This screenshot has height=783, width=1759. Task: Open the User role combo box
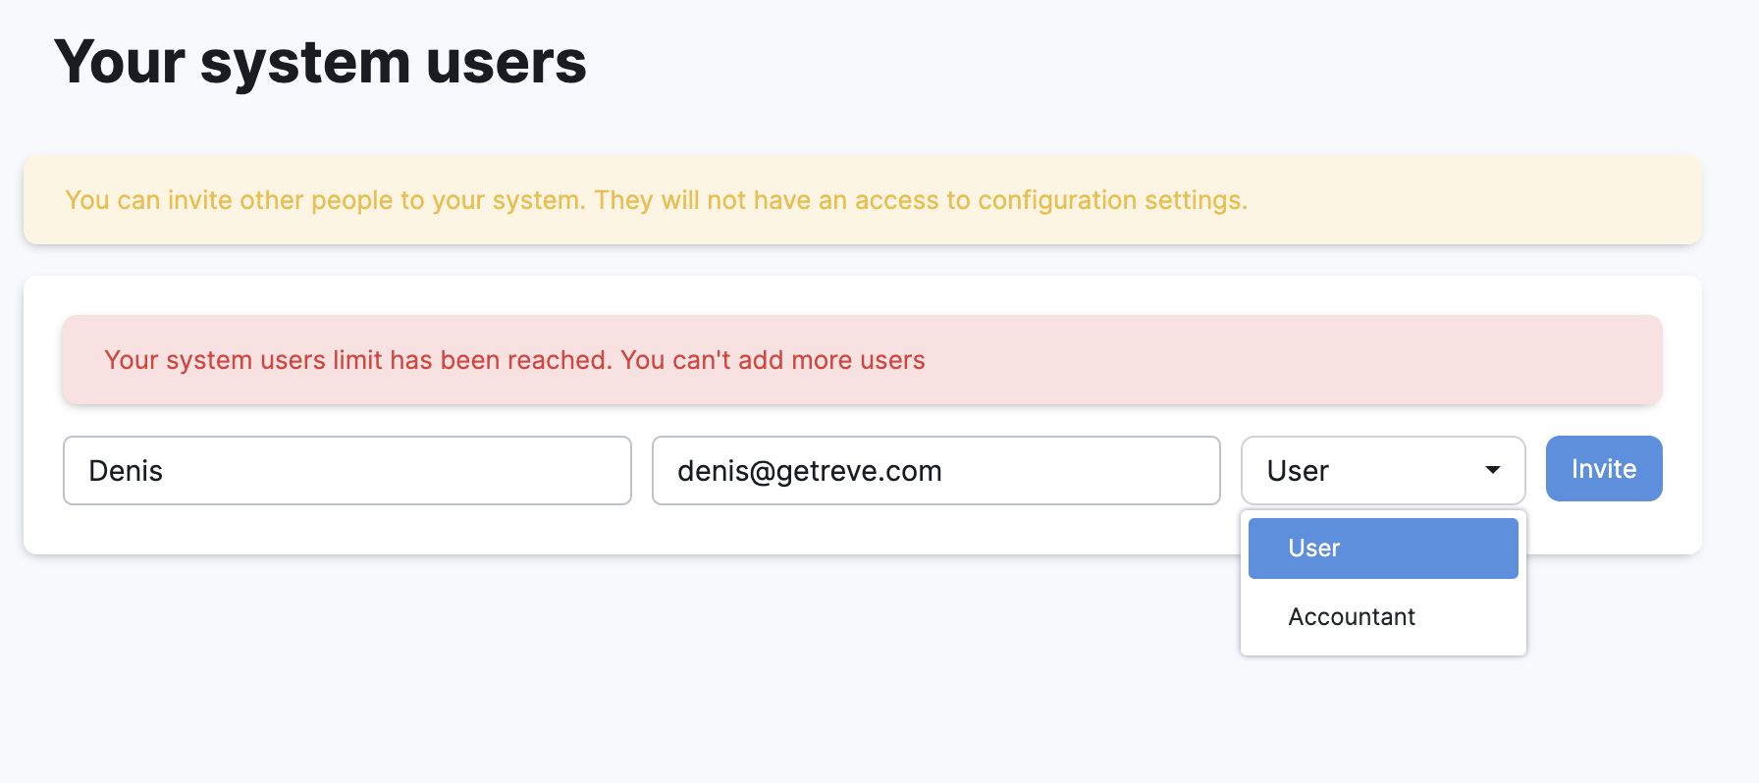[x=1382, y=470]
